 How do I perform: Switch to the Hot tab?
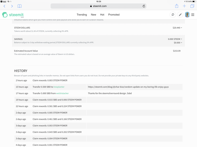point(102,15)
